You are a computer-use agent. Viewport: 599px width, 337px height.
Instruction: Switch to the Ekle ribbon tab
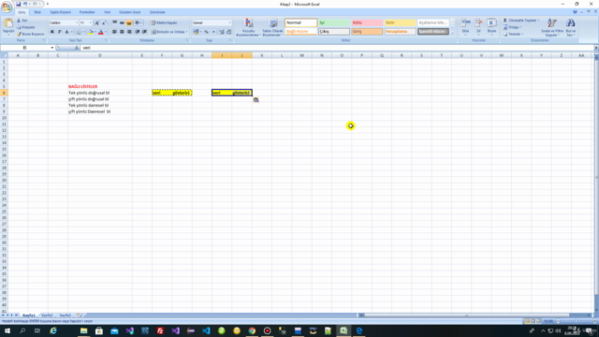37,12
